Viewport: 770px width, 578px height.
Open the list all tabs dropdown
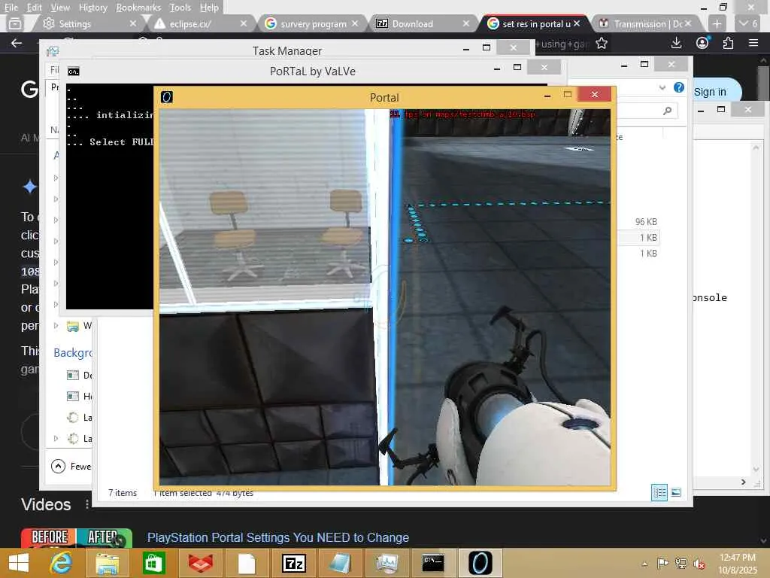748,23
